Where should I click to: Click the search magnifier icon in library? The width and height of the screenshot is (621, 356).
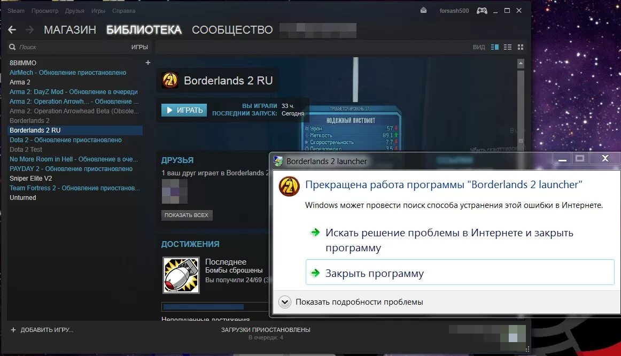point(13,47)
